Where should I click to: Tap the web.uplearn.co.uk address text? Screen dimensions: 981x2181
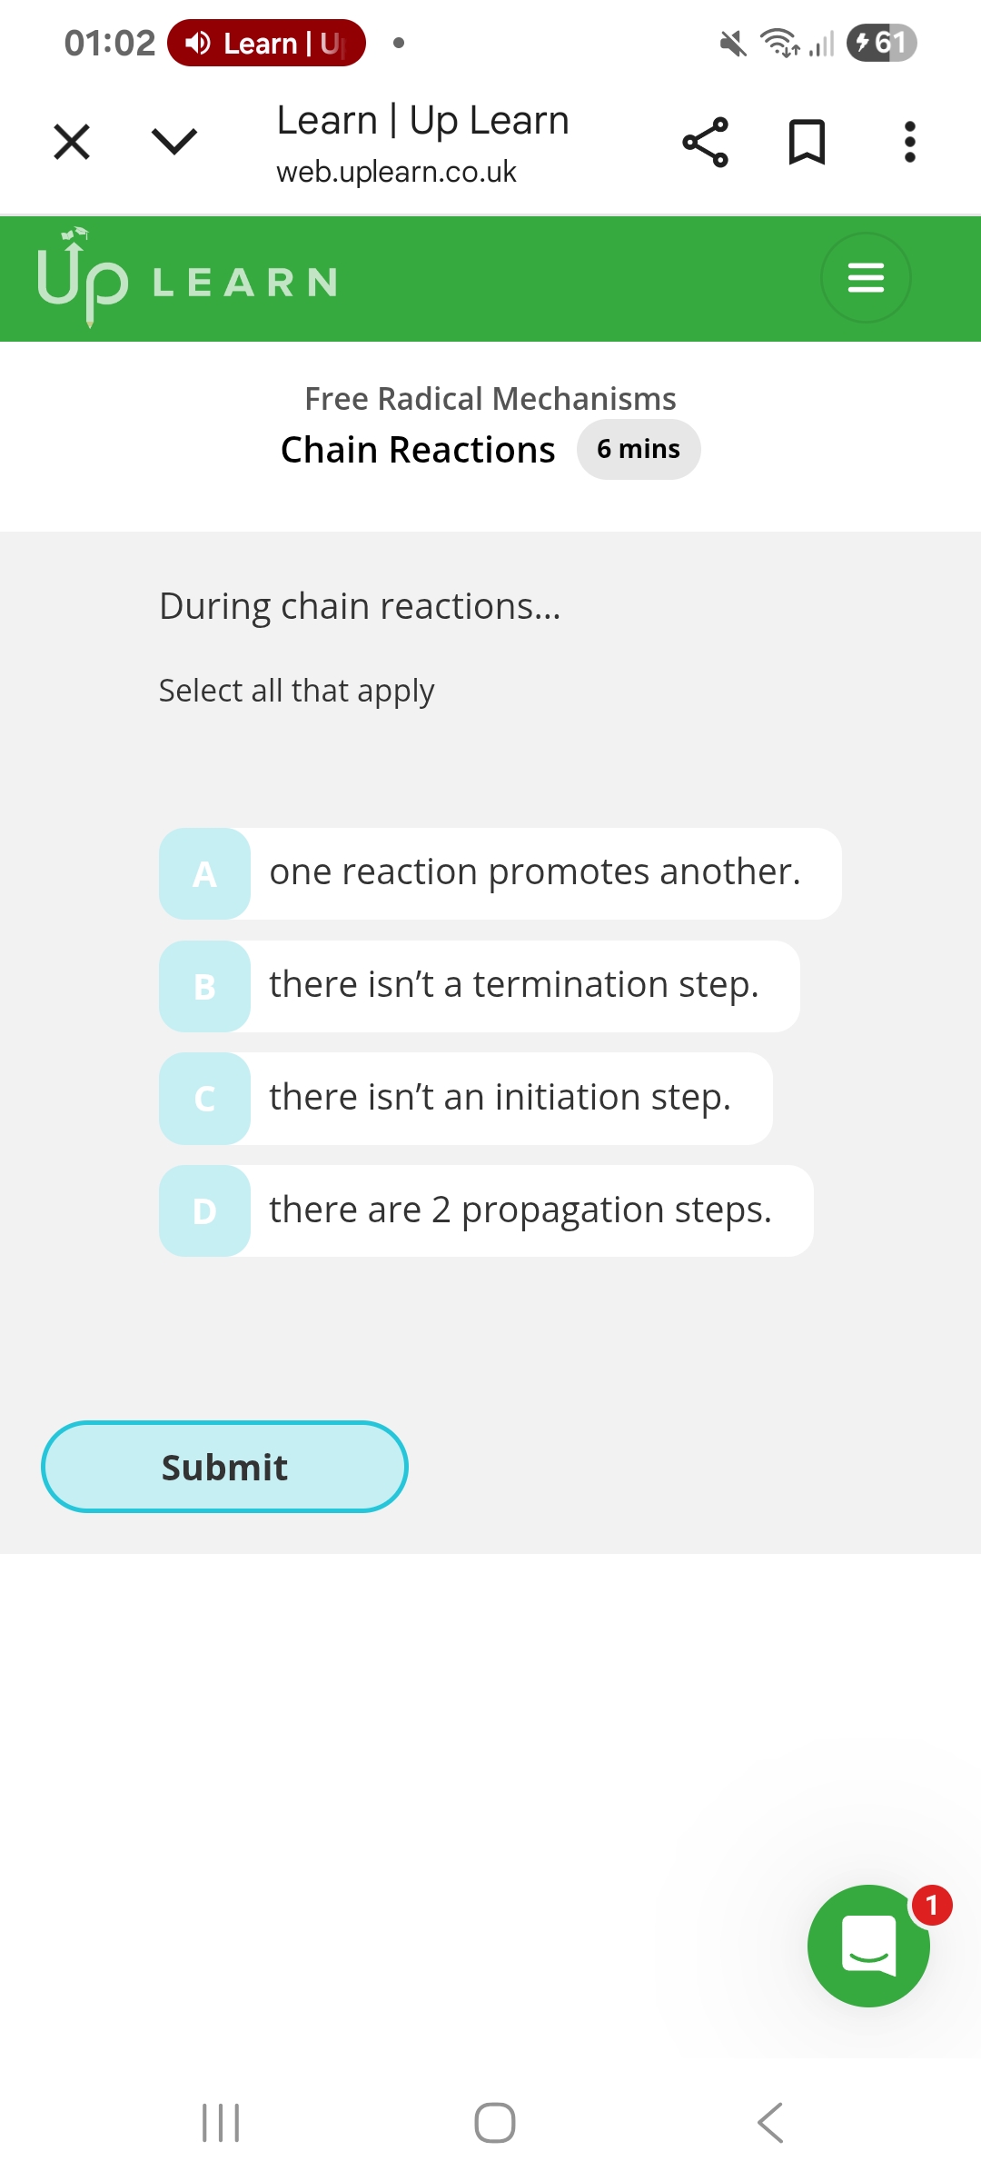coord(396,172)
